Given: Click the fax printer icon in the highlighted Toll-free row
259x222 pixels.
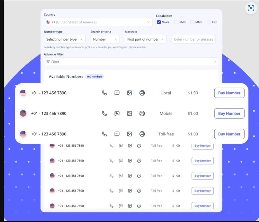Looking at the screenshot, I should [x=142, y=134].
